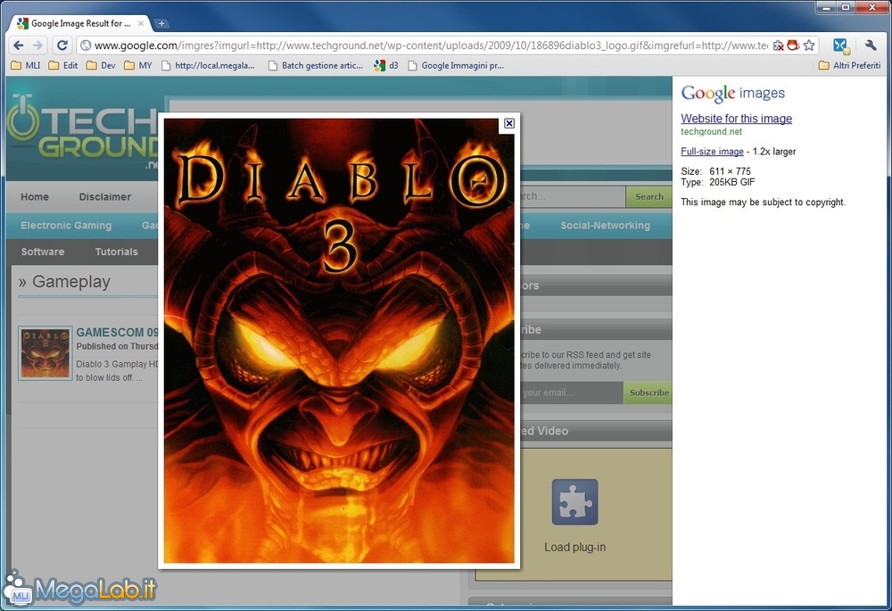Expand the Dev bookmarks folder
The image size is (892, 611).
(100, 65)
